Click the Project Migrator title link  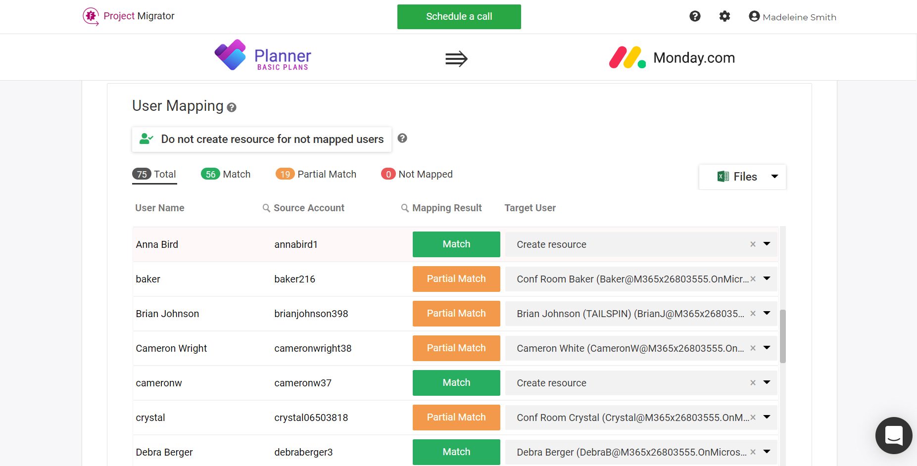click(139, 16)
